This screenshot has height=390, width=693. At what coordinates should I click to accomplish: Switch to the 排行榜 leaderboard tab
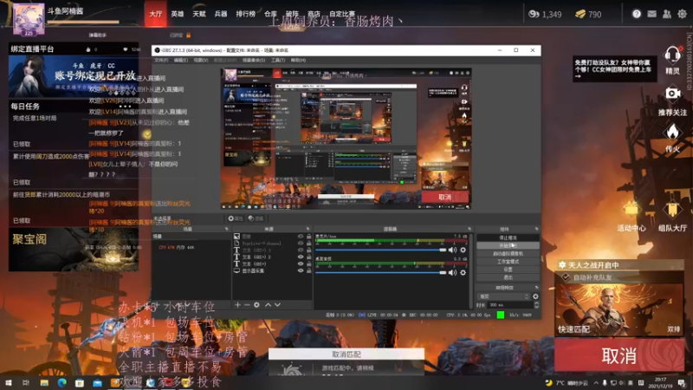pos(246,14)
